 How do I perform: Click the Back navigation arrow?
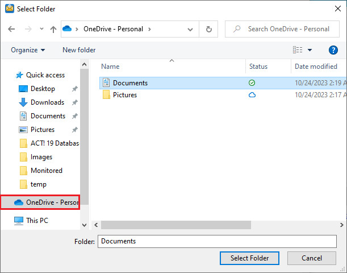tap(12, 29)
